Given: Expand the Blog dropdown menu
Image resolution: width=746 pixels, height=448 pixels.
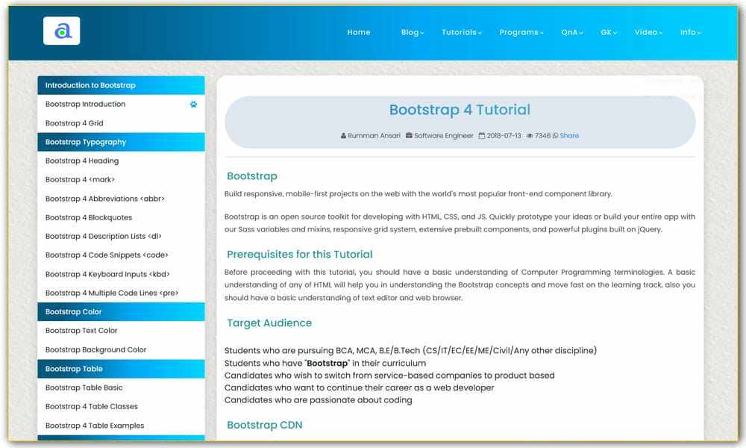Looking at the screenshot, I should click(412, 32).
